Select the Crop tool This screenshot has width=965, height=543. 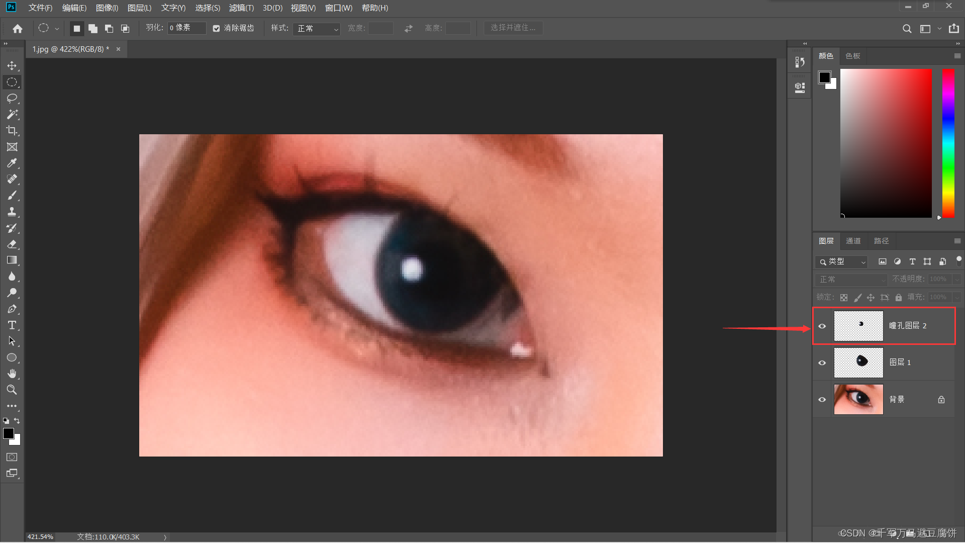tap(12, 131)
